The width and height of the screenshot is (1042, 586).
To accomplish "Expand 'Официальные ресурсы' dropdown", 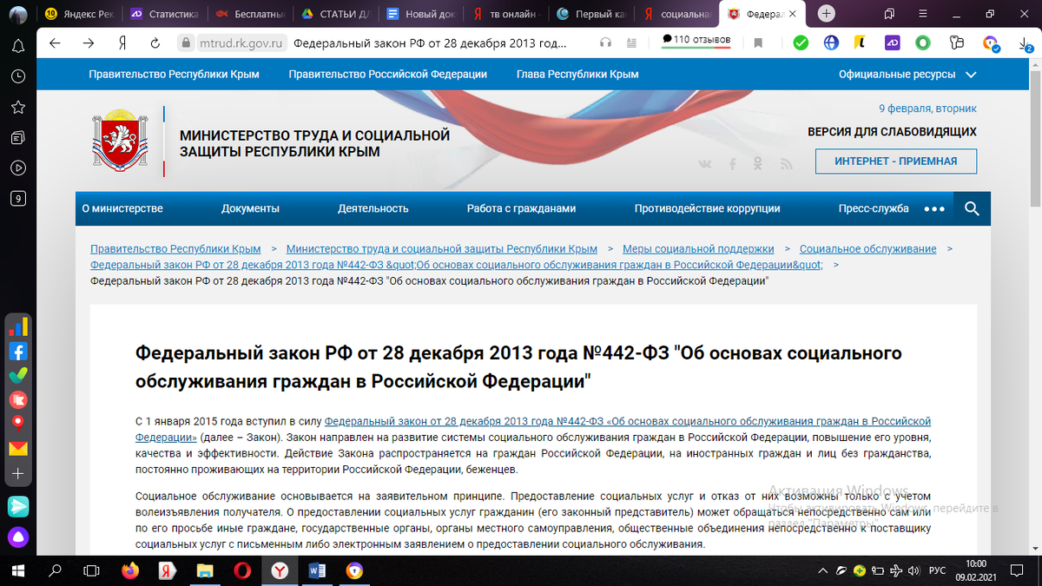I will pos(907,75).
